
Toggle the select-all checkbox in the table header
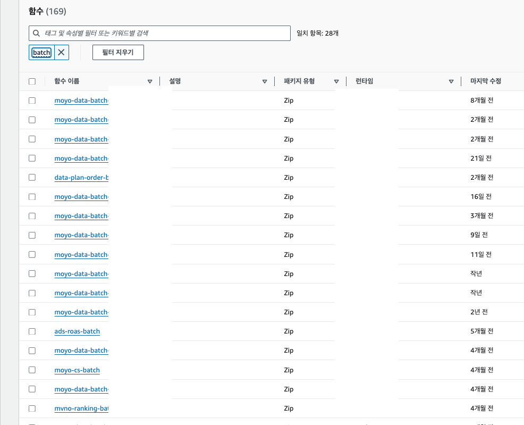(x=32, y=81)
